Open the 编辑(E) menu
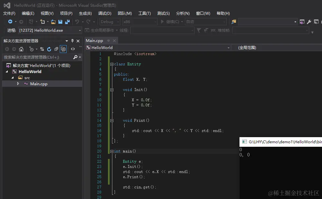 (x=28, y=13)
